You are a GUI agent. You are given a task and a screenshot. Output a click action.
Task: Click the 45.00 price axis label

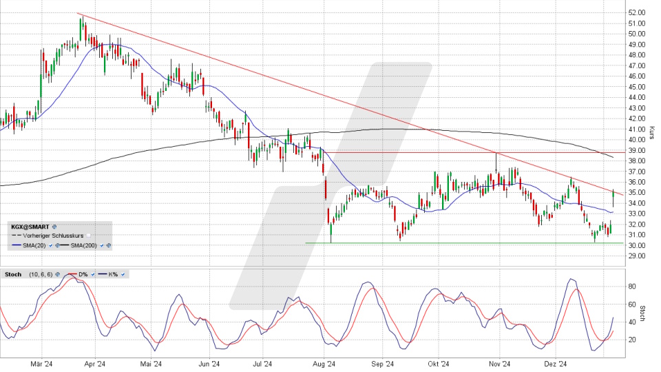click(x=636, y=87)
